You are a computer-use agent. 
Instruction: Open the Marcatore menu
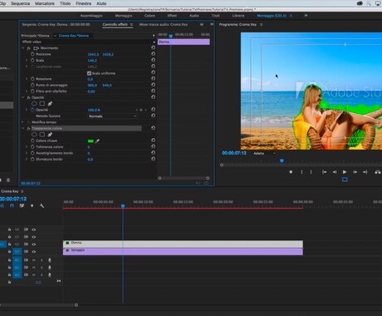click(45, 3)
